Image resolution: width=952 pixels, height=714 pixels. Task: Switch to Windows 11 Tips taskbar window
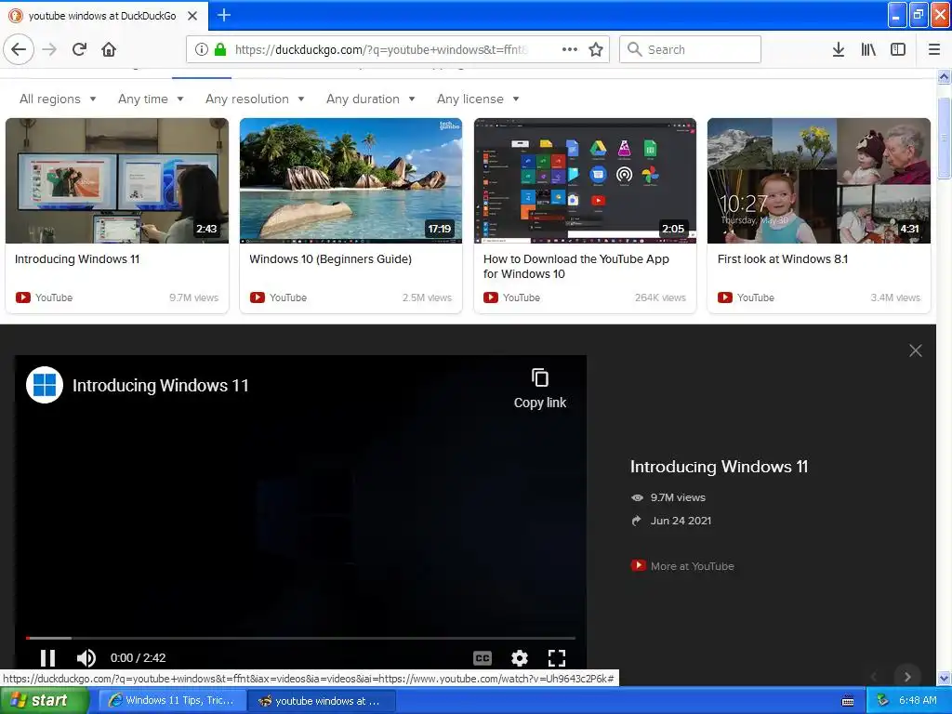pyautogui.click(x=172, y=700)
